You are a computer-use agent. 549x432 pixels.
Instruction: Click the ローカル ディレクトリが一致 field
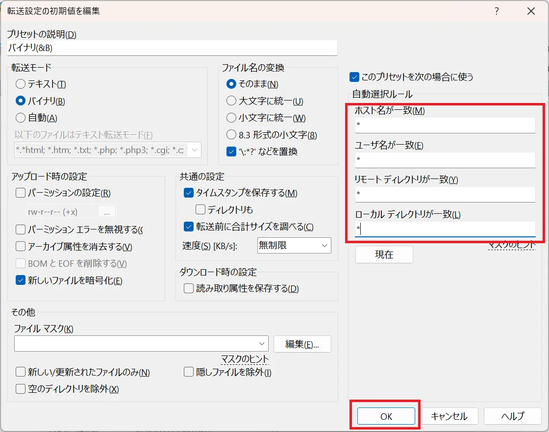pos(445,229)
